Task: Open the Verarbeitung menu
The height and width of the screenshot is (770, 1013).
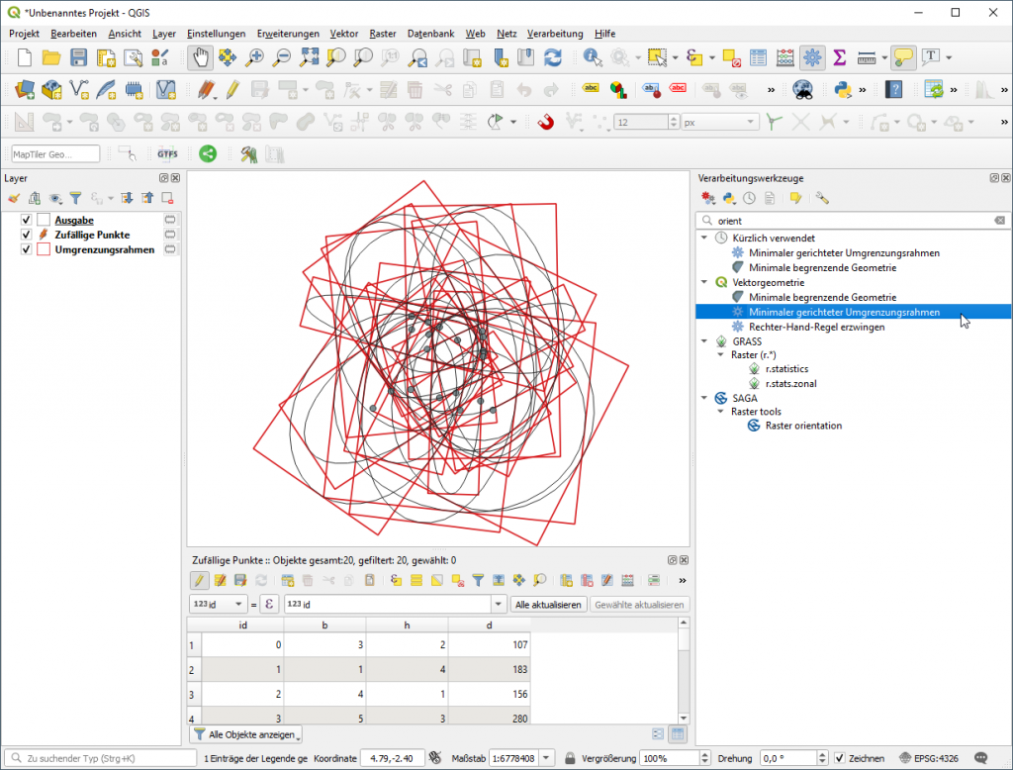Action: (x=555, y=33)
